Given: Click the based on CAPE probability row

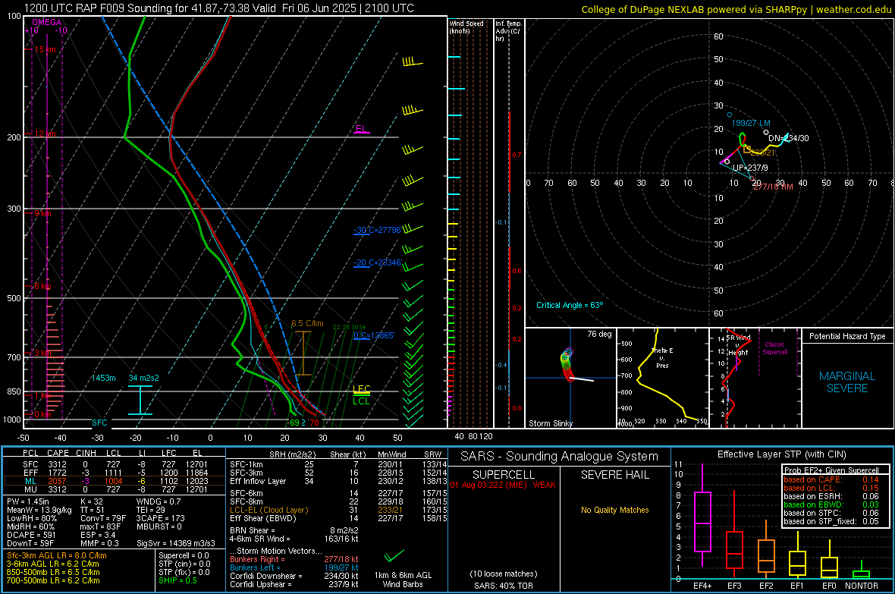Looking at the screenshot, I should [831, 479].
